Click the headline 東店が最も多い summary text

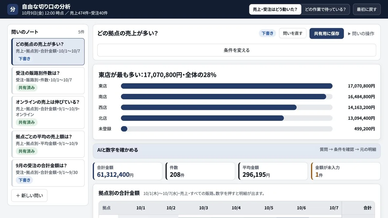coord(158,75)
